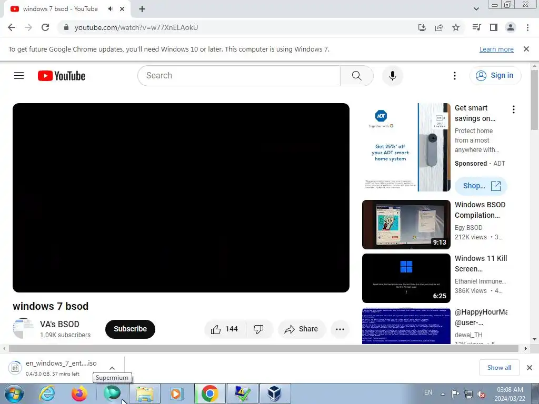Show hidden system tray icons arrow

(443, 394)
